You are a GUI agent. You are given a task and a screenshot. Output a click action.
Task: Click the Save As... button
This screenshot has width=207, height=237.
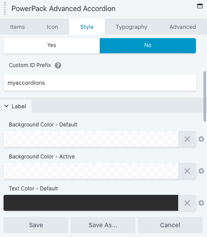click(x=103, y=225)
